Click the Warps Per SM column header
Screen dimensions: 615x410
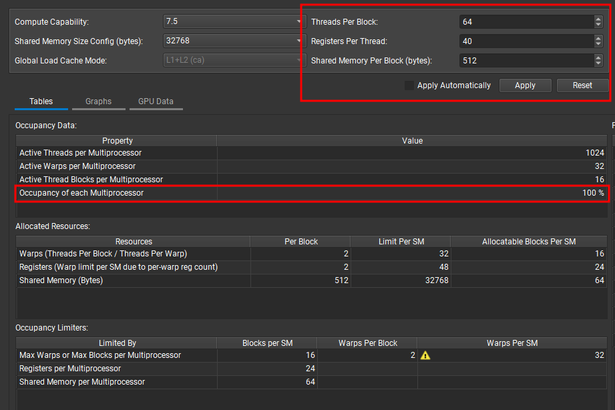coord(512,343)
